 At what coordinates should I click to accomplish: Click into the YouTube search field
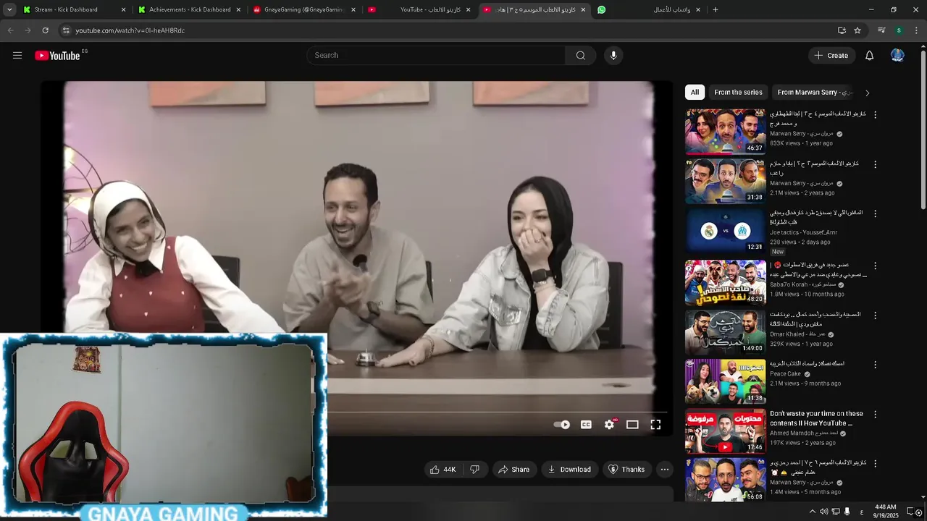(436, 56)
